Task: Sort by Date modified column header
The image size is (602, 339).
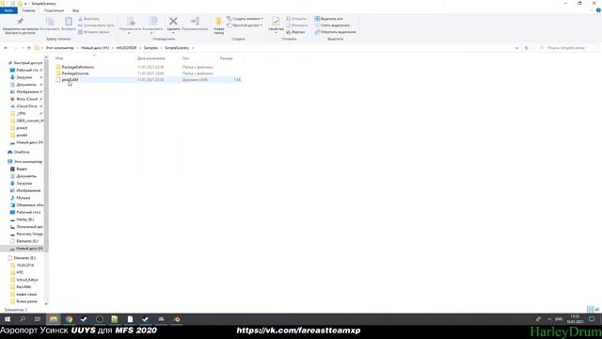Action: click(x=150, y=58)
